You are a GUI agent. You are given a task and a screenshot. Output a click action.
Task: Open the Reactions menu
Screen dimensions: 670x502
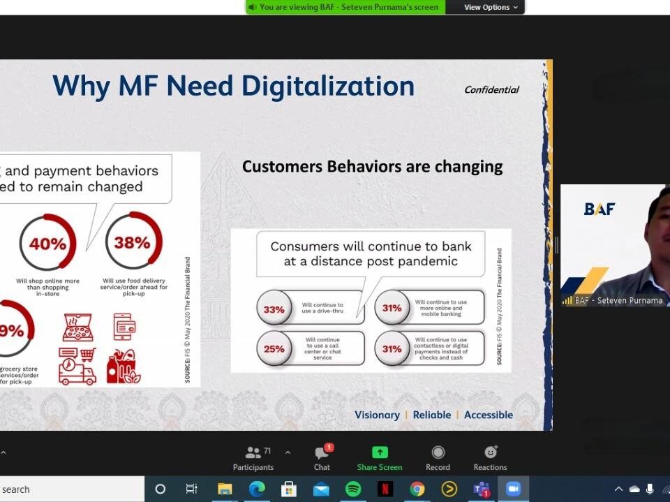tap(490, 458)
